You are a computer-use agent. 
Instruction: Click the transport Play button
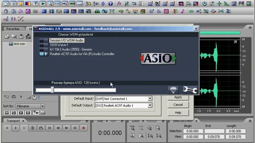[x=16, y=128]
